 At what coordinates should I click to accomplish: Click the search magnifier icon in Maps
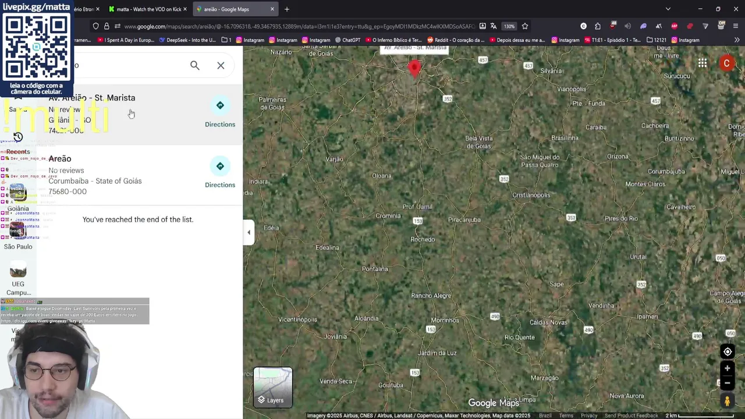tap(195, 65)
